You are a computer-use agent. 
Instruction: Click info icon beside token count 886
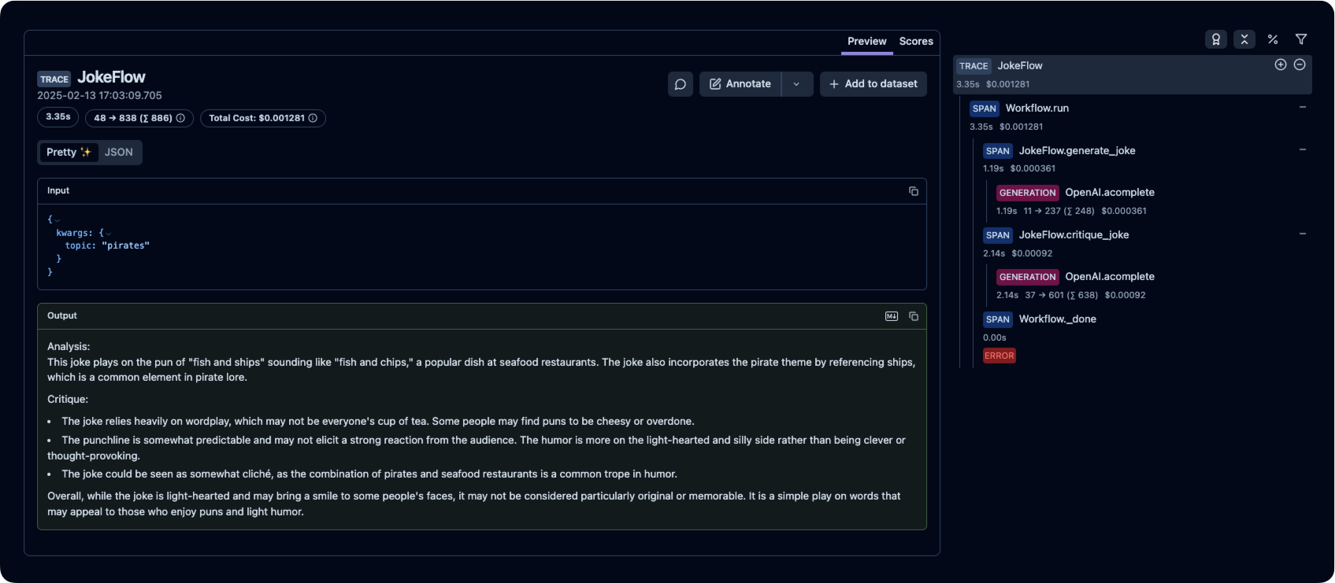coord(180,118)
